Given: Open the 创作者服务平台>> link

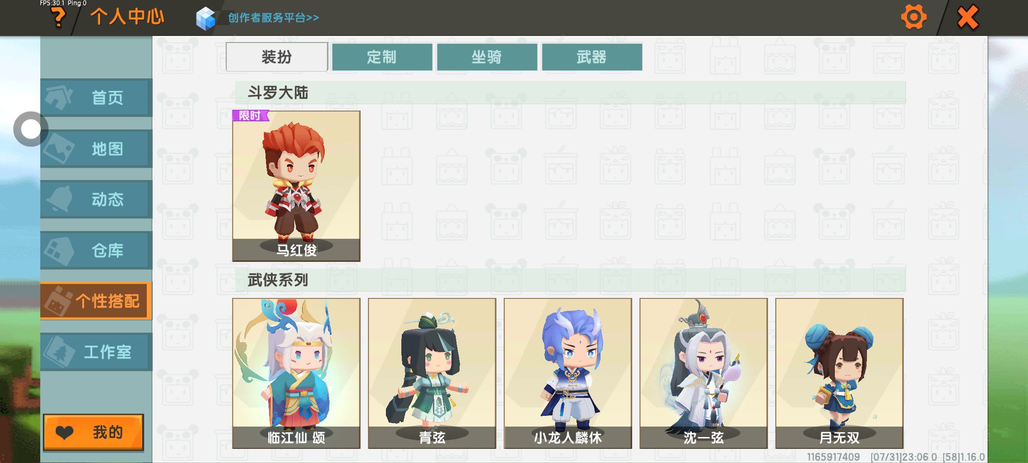Looking at the screenshot, I should point(273,18).
